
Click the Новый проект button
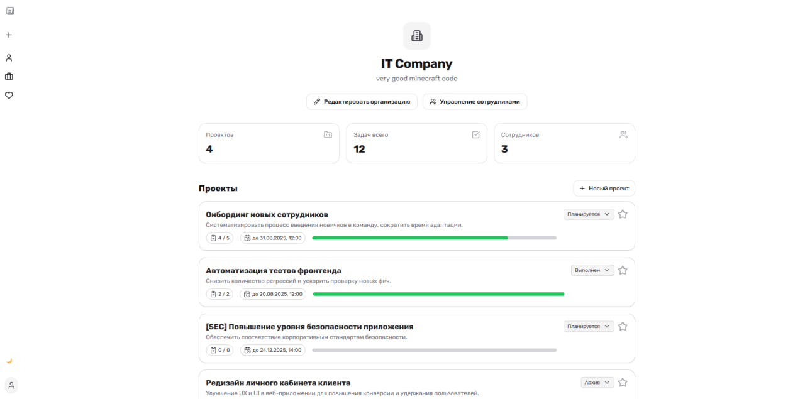pyautogui.click(x=604, y=189)
